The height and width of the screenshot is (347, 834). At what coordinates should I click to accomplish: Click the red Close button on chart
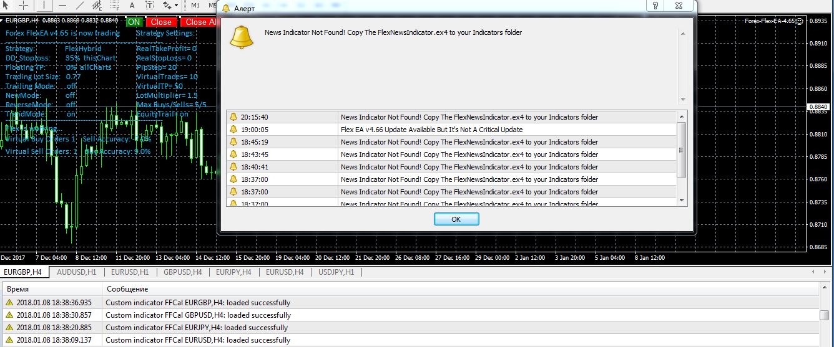pyautogui.click(x=161, y=22)
